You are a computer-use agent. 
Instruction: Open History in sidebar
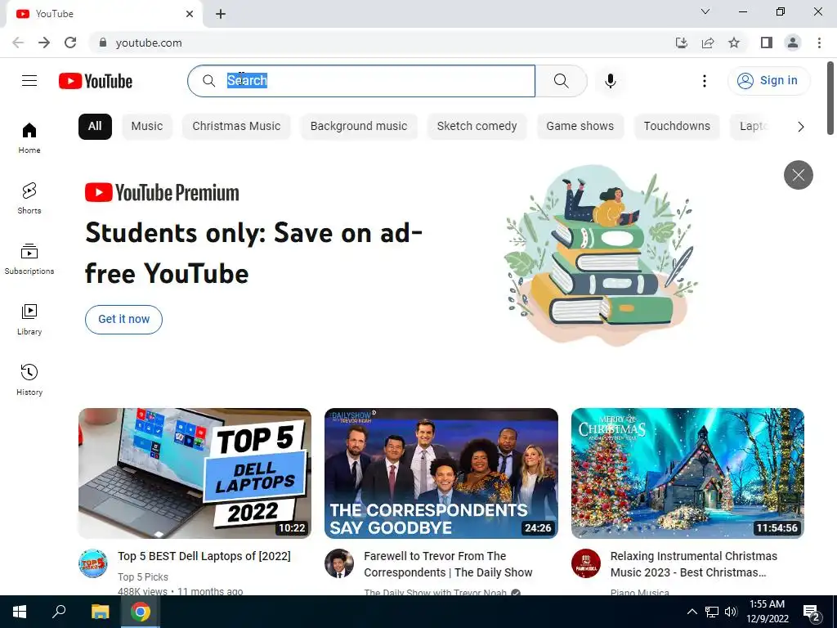[x=29, y=379]
